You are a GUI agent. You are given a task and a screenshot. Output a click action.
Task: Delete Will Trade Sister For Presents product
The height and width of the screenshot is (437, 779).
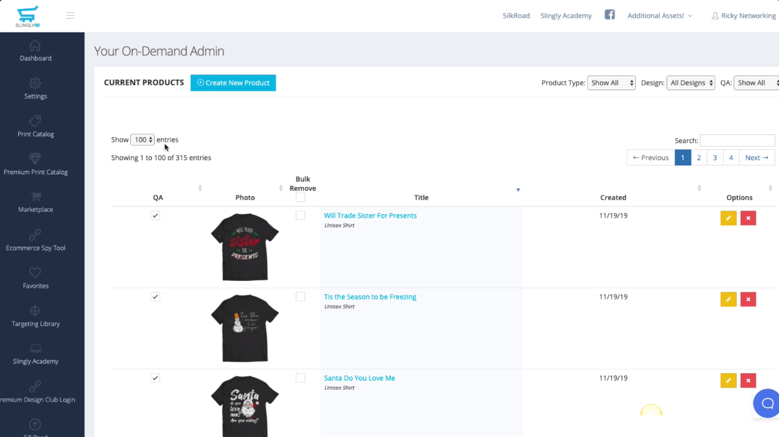(748, 218)
